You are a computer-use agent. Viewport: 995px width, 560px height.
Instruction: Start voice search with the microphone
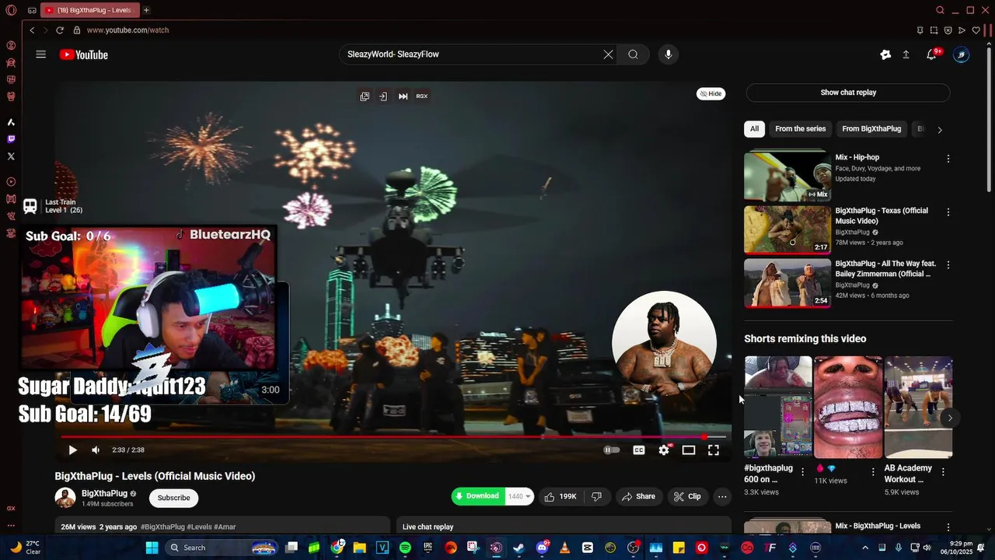click(668, 54)
